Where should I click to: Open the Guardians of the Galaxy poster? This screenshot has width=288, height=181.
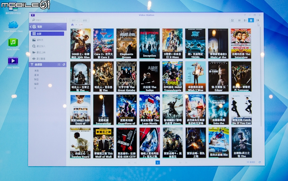point(126,110)
